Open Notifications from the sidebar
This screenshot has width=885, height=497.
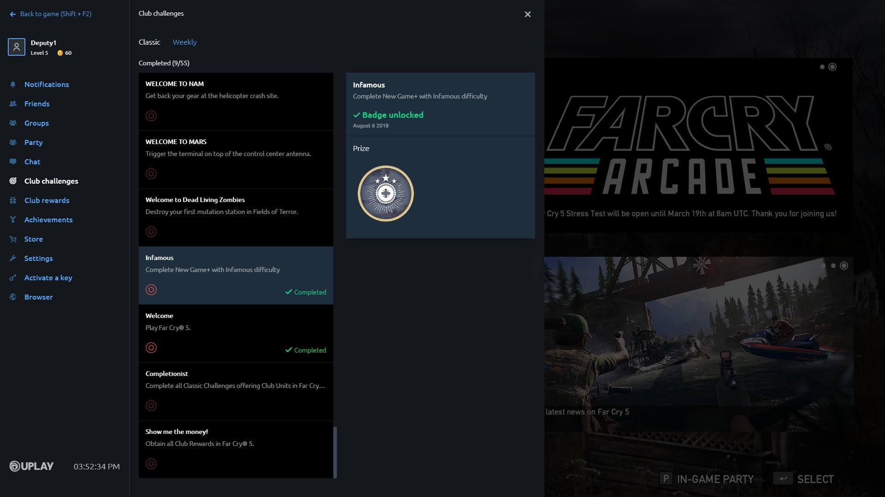(x=47, y=84)
